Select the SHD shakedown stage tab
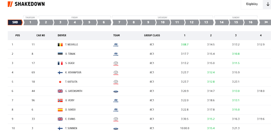271x132 pixels. pyautogui.click(x=15, y=22)
